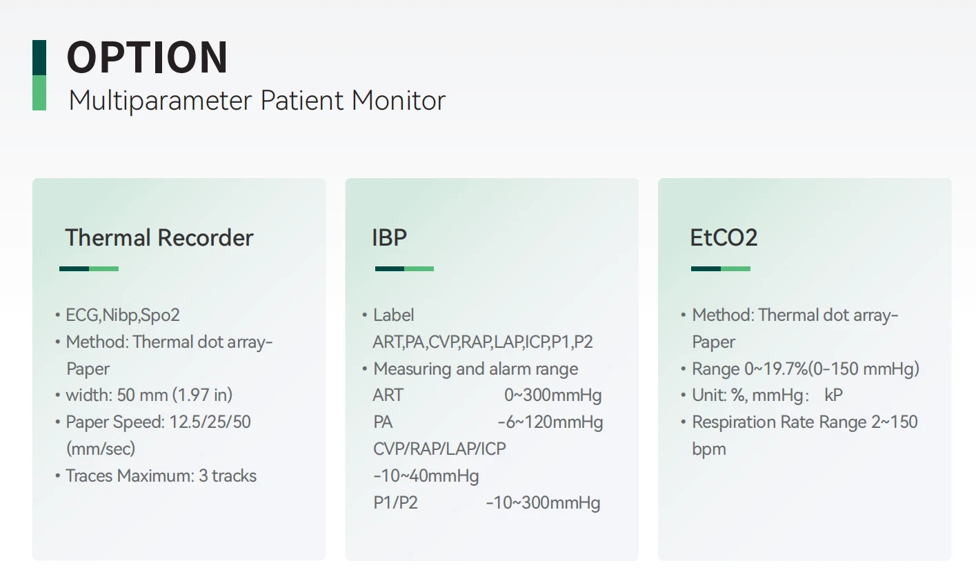This screenshot has width=976, height=579.
Task: Click the OPTION heading
Action: pyautogui.click(x=148, y=57)
